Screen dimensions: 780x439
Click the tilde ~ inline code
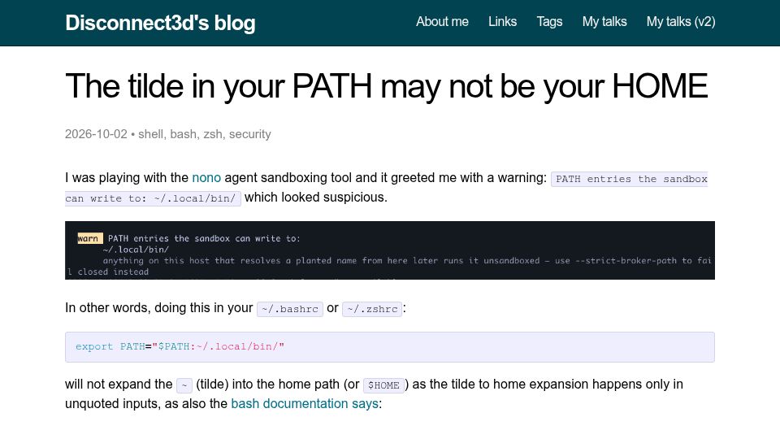click(x=184, y=385)
